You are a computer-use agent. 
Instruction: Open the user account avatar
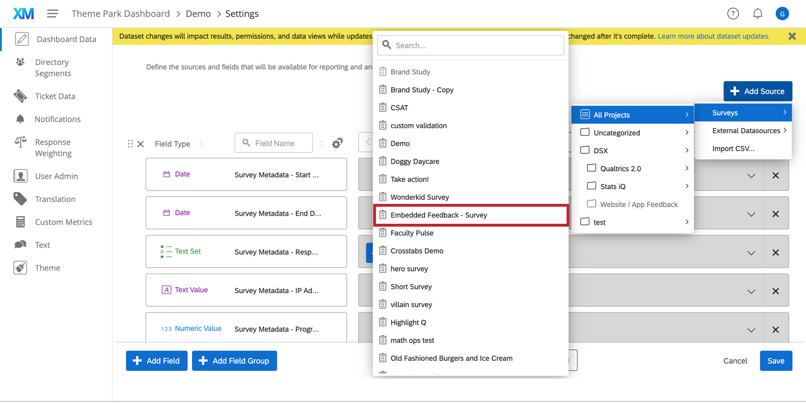[782, 14]
